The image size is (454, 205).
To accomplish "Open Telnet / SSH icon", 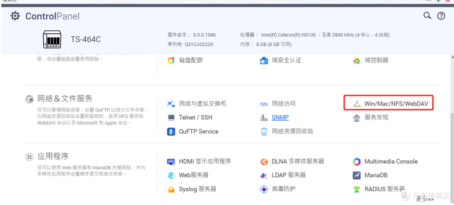I will click(x=171, y=118).
